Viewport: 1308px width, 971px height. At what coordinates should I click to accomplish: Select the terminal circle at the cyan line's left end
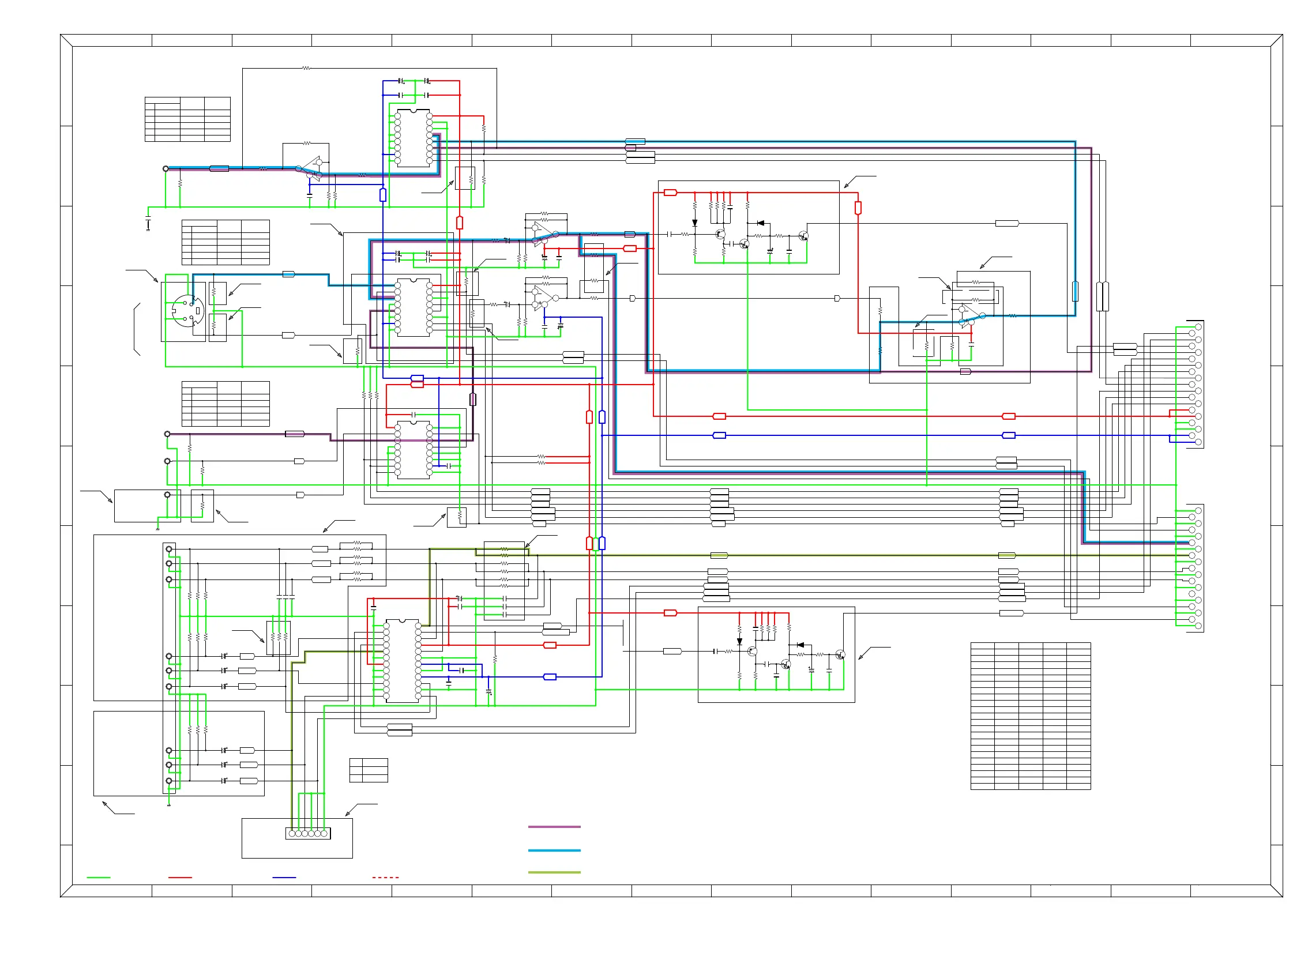tap(166, 169)
